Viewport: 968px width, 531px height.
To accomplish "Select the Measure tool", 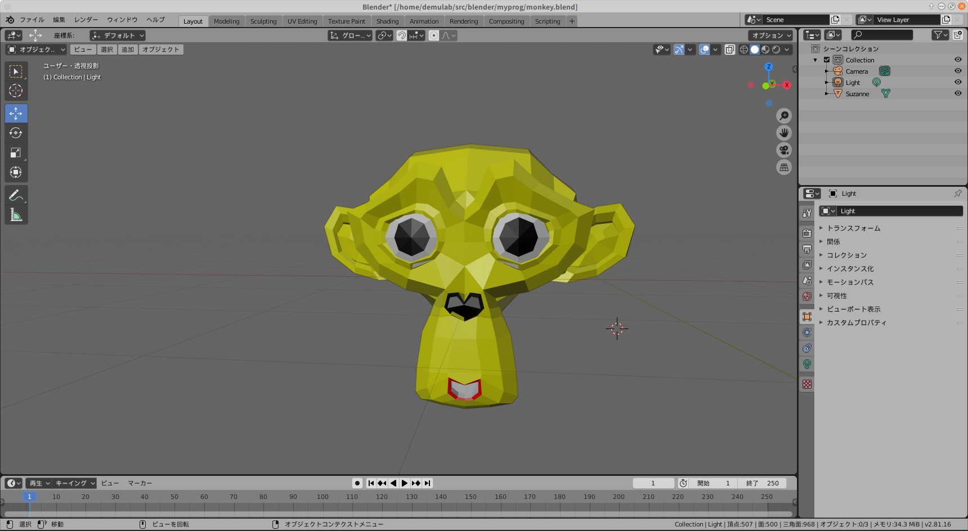I will [x=16, y=214].
